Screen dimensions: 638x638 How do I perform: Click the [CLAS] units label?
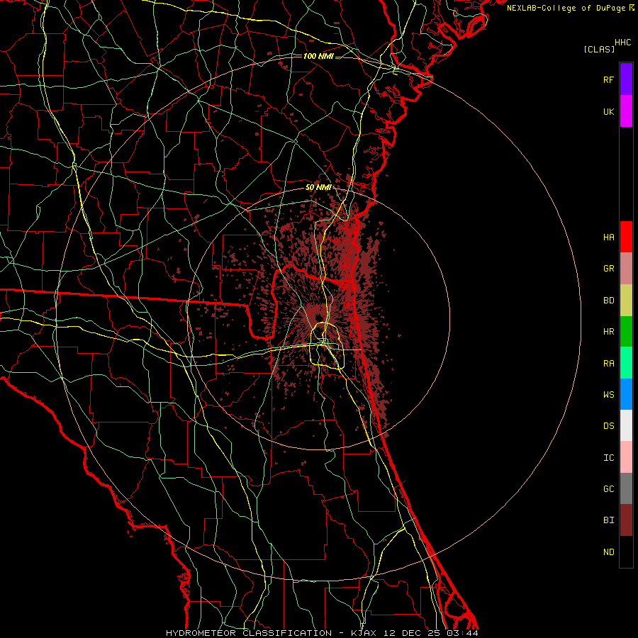(x=599, y=49)
